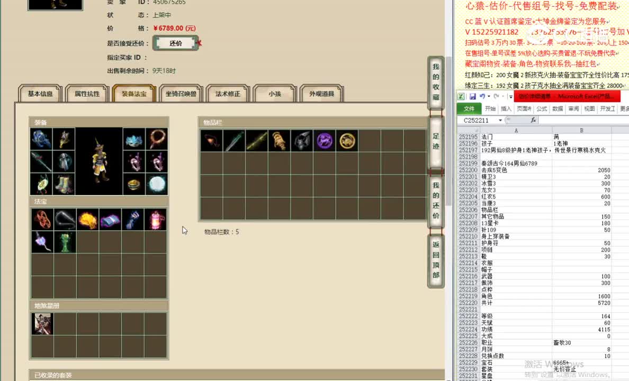629x381 pixels.
Task: Select the yellow-green staff in the inventory
Action: coord(257,141)
